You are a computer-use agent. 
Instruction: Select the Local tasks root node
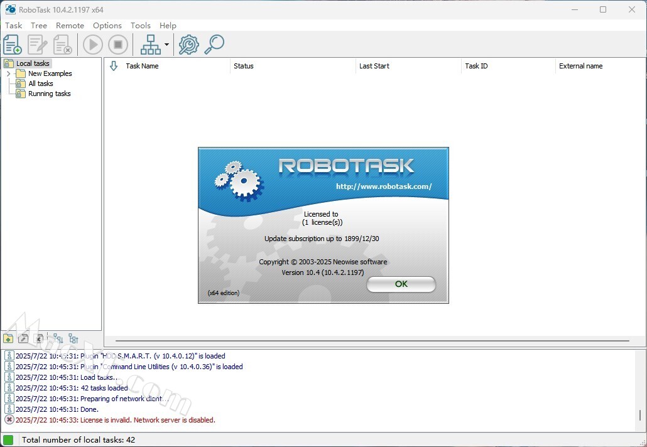[x=33, y=63]
